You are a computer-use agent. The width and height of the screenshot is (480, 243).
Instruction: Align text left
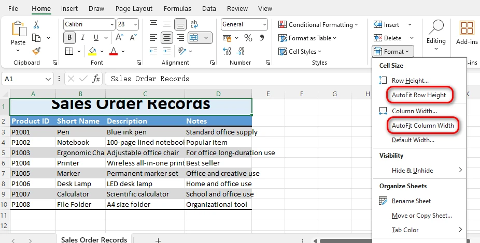(x=153, y=38)
